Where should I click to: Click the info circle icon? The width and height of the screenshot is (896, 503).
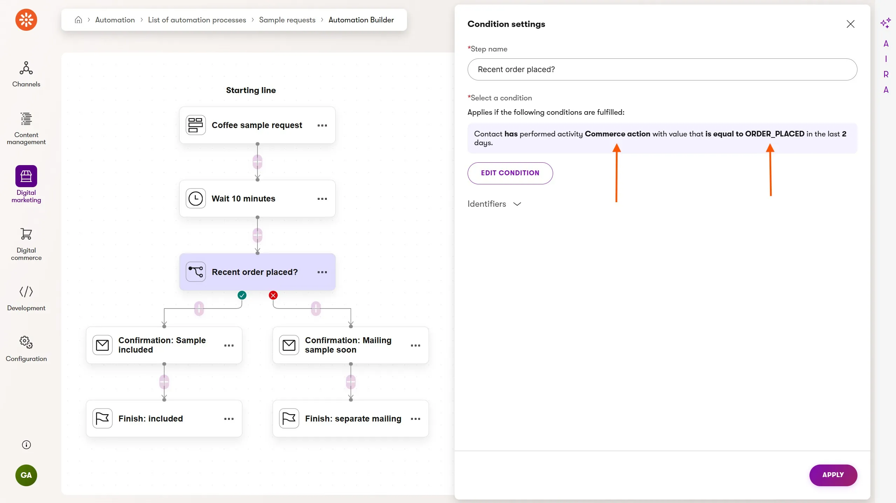pos(26,445)
